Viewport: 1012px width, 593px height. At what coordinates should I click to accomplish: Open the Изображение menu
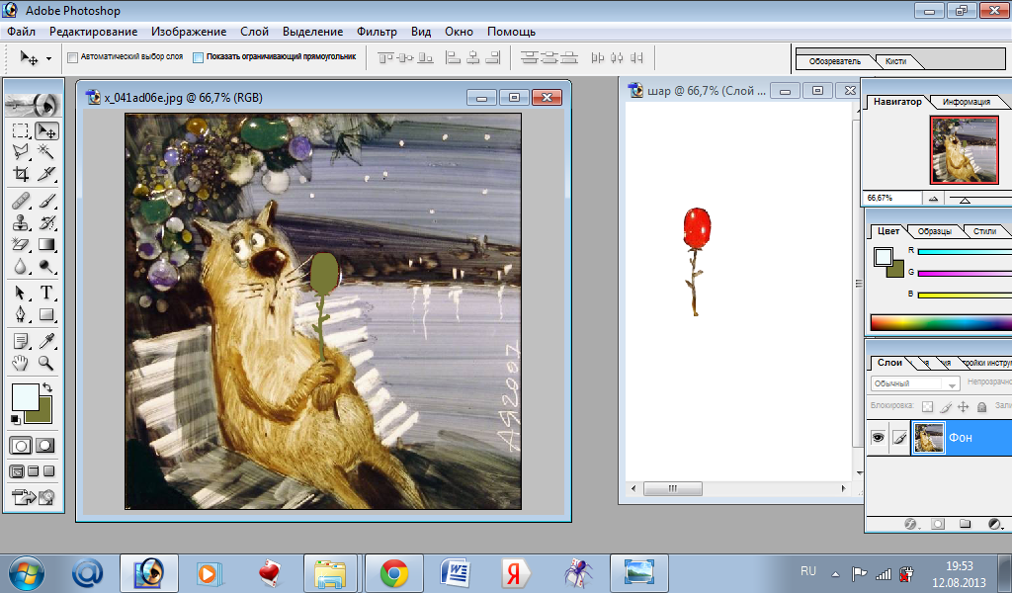pyautogui.click(x=189, y=32)
